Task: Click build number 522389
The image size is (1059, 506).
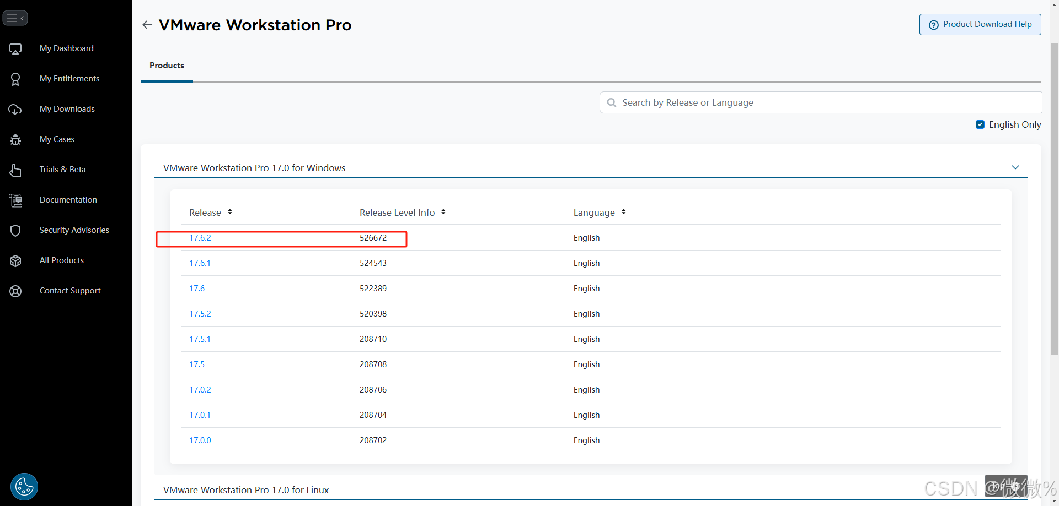Action: pos(373,289)
